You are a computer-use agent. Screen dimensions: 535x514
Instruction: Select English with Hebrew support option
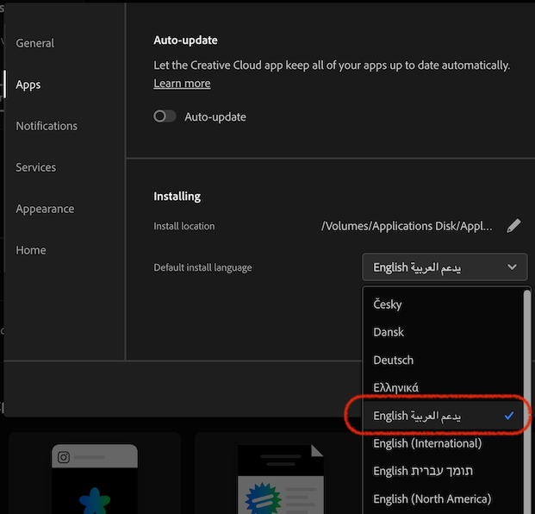444,471
